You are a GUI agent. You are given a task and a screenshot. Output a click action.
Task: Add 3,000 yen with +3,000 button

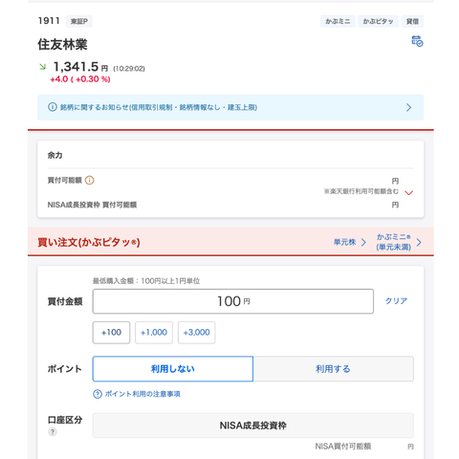click(x=197, y=333)
